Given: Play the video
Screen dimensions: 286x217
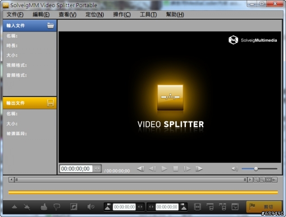Looking at the screenshot, I should [x=164, y=169].
